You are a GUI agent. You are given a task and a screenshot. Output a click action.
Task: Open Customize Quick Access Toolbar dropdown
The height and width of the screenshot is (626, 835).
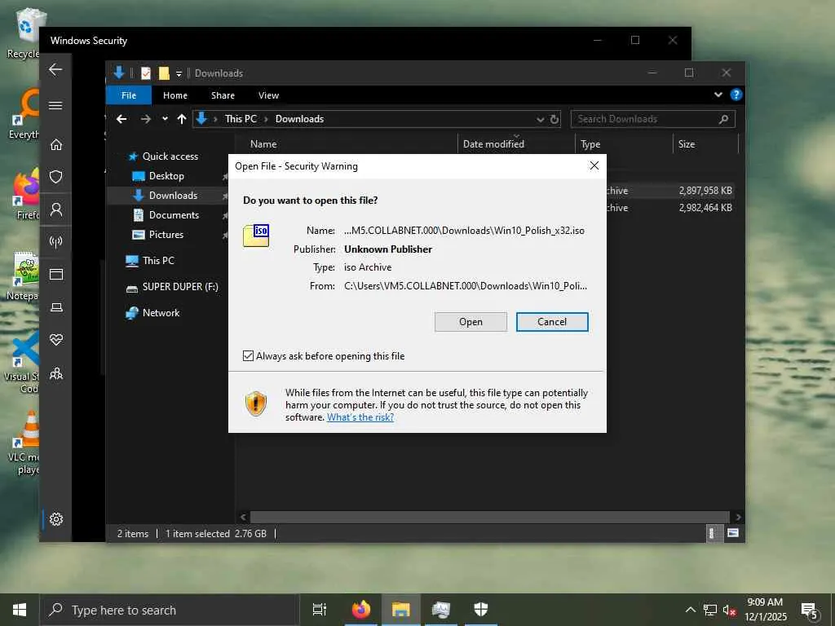179,73
